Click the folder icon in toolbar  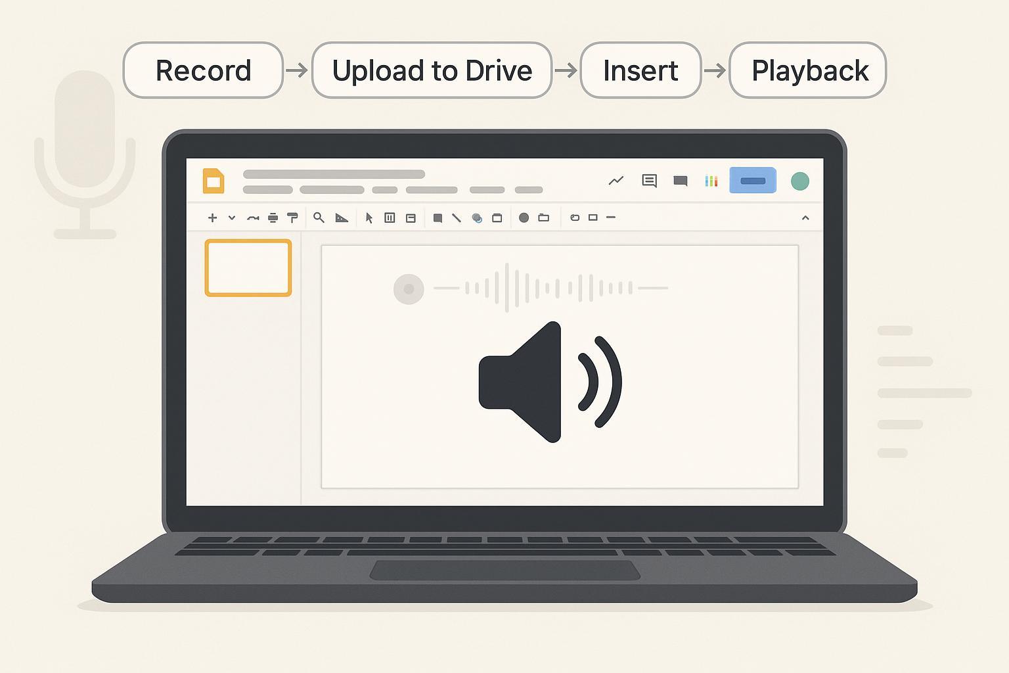click(x=544, y=218)
